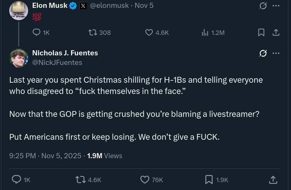Like the post with 76K likes

145,179
